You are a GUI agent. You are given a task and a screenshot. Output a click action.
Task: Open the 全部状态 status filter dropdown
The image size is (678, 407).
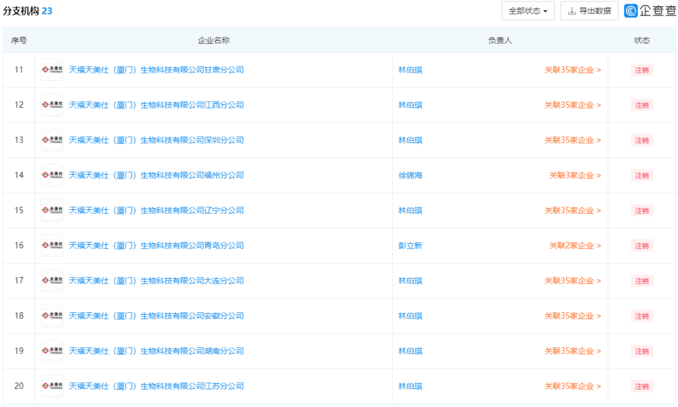(x=527, y=11)
